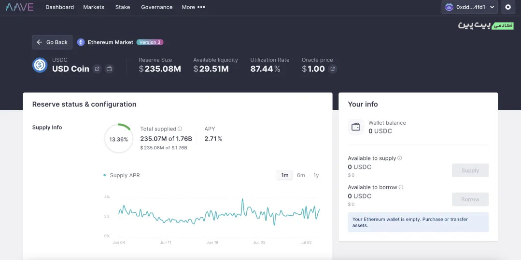The image size is (521, 260).
Task: Open Oracle price external link icon
Action: pyautogui.click(x=333, y=69)
